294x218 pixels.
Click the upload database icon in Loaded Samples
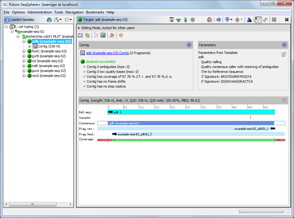click(49, 20)
